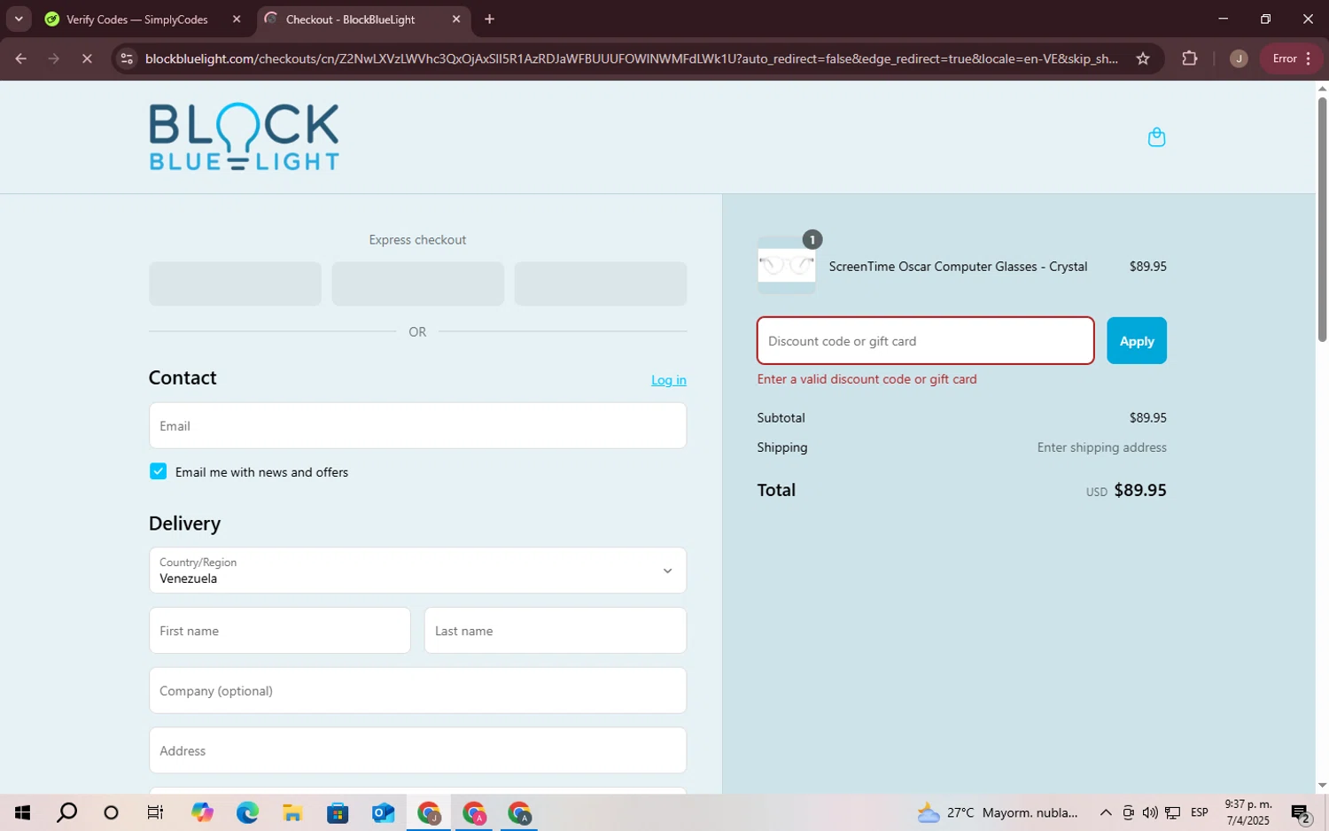Focus the Discount code or gift card field
The height and width of the screenshot is (831, 1329).
(925, 341)
